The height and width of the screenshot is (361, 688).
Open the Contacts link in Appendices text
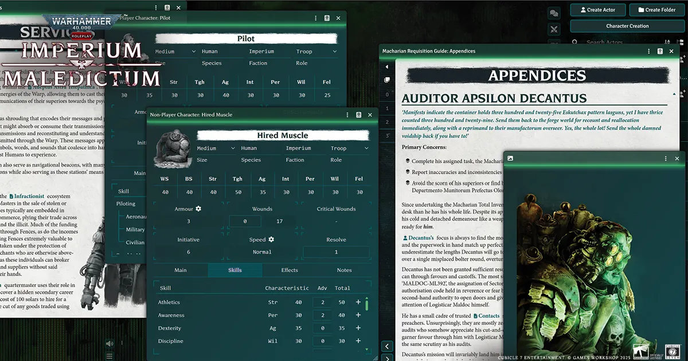[x=487, y=316]
